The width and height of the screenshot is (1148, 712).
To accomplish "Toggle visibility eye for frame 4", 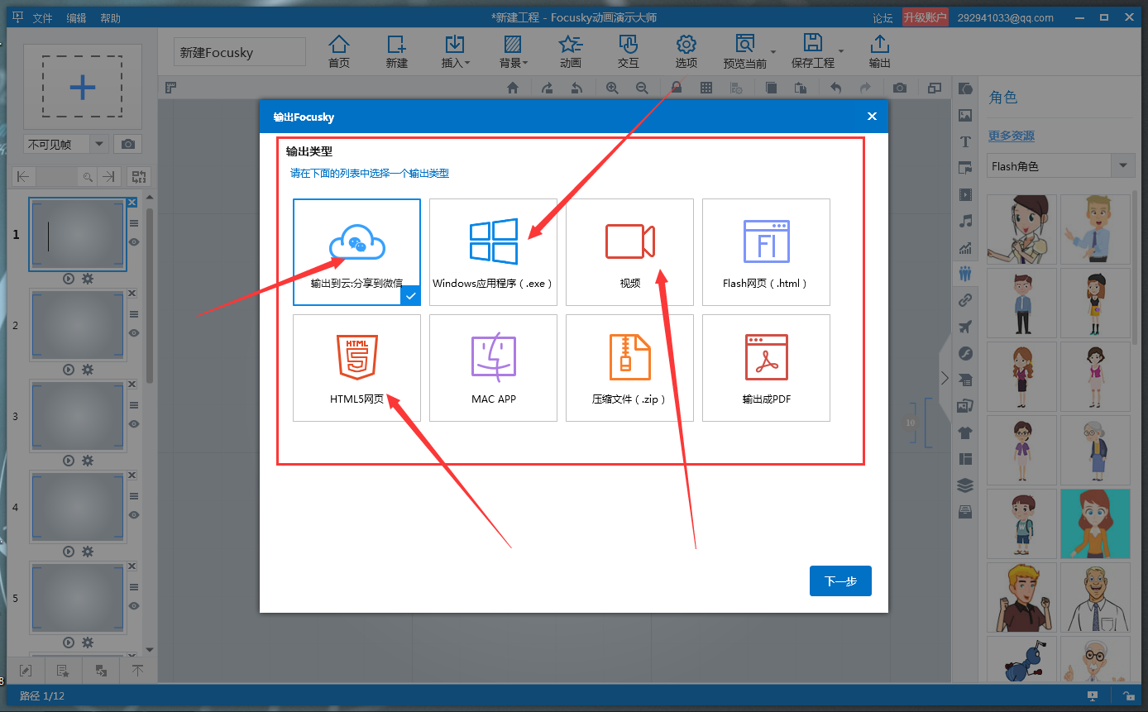I will [x=134, y=514].
